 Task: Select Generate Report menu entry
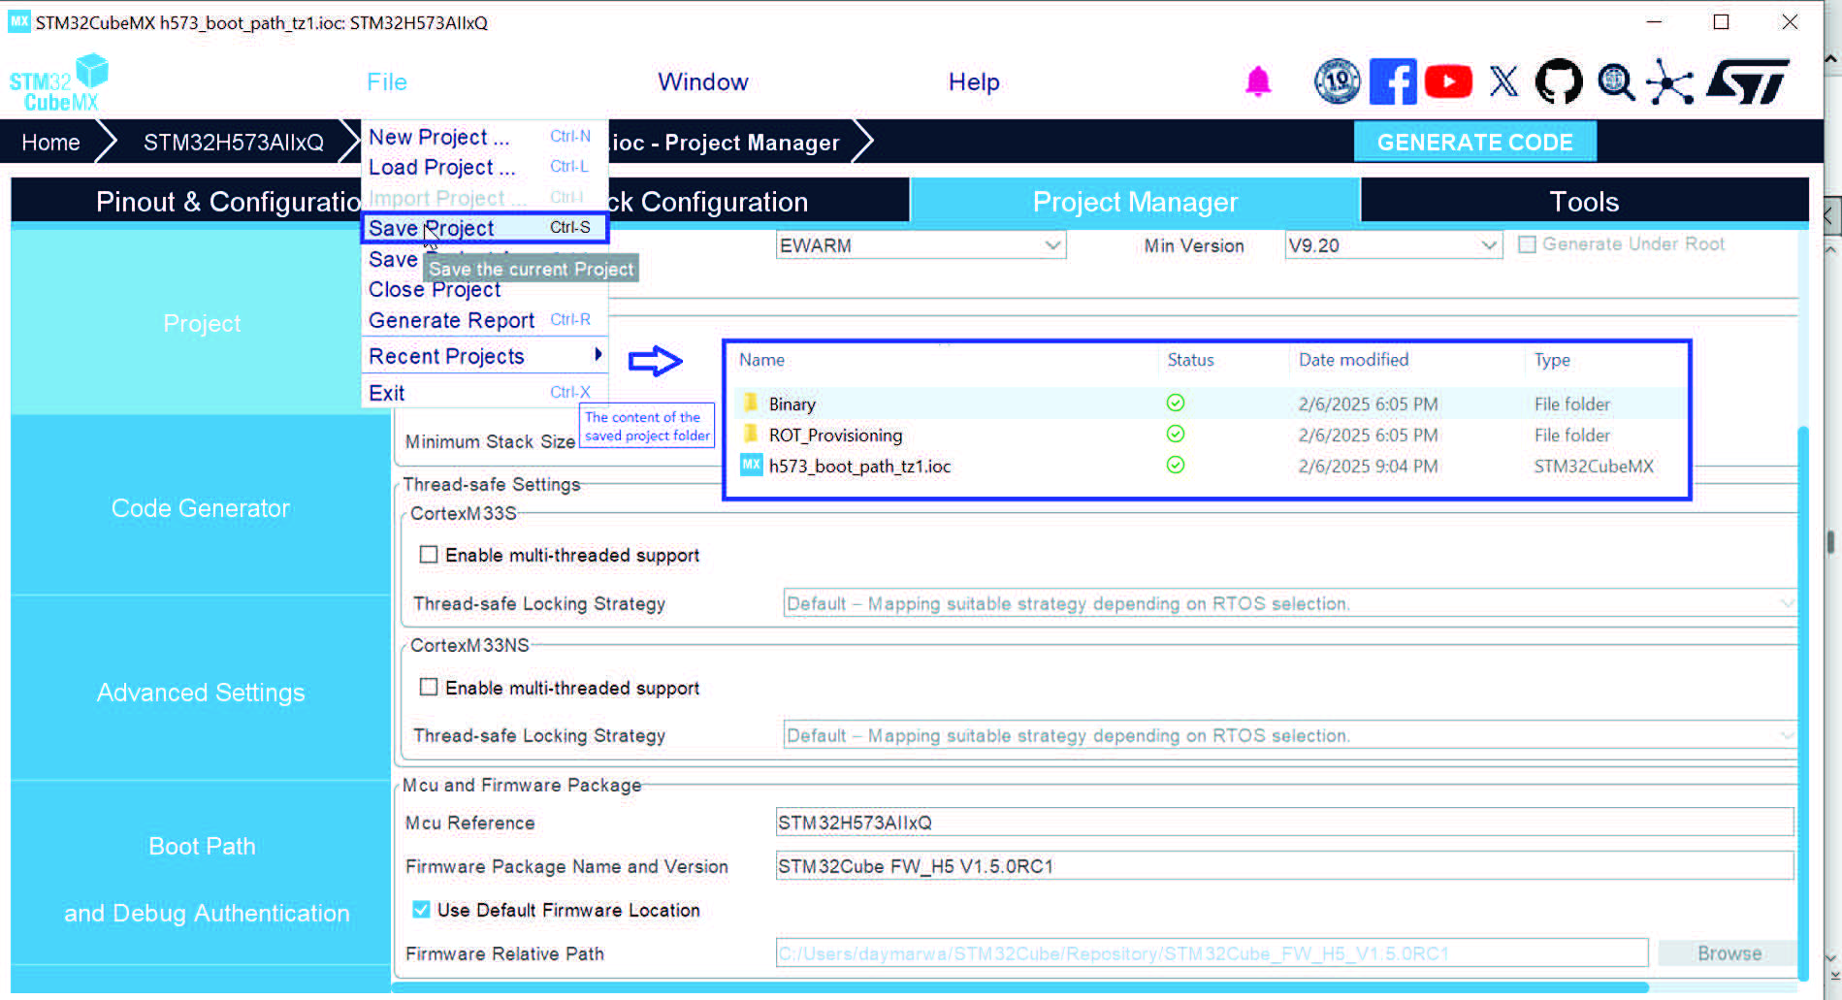pyautogui.click(x=484, y=320)
